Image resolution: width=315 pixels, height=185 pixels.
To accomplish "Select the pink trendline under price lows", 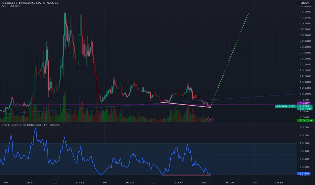I will coord(186,105).
